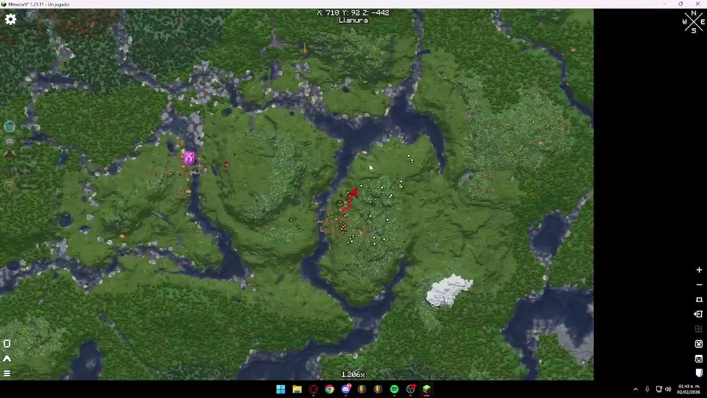Select the faded top teal icon in the left overlay

pos(9,127)
